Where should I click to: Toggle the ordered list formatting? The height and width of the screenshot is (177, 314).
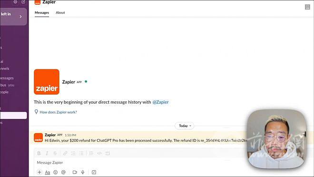[x=73, y=153]
